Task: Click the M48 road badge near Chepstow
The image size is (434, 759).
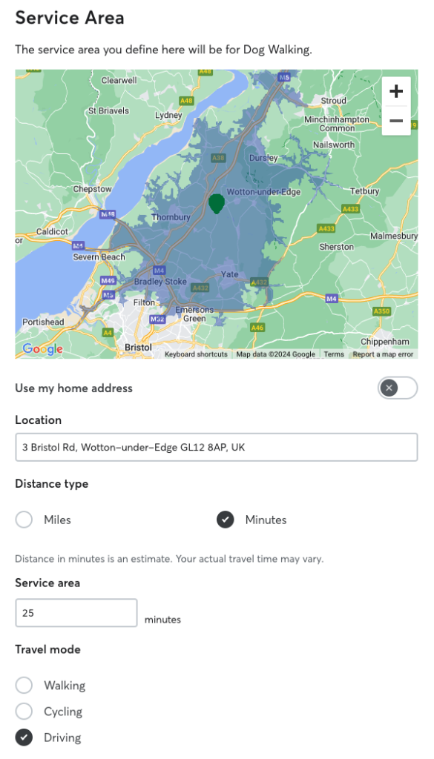Action: point(108,213)
